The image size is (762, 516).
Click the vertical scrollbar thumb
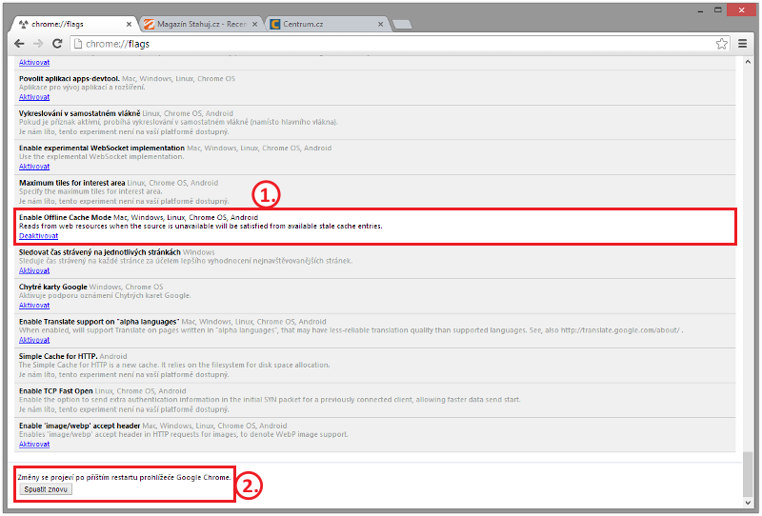(748, 474)
